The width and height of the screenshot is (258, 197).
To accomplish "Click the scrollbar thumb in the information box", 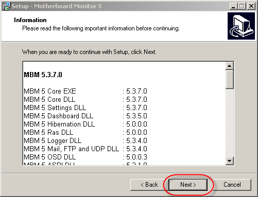I will 230,79.
